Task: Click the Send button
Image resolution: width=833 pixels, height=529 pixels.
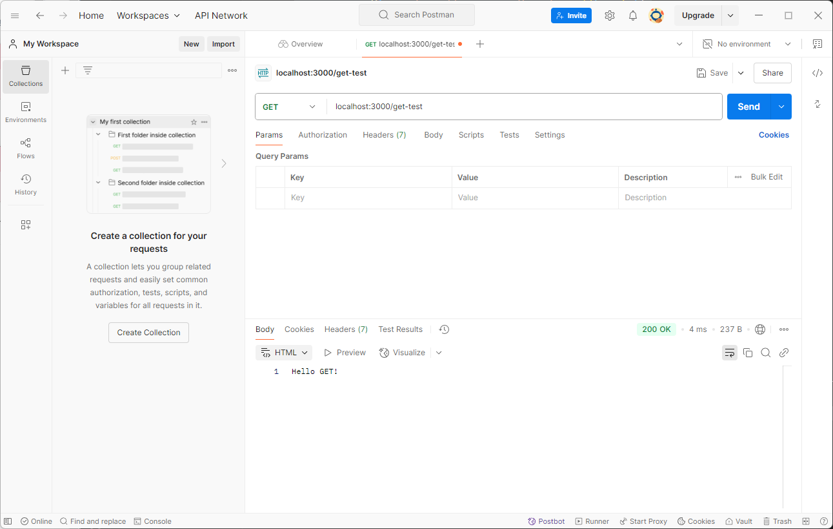Action: tap(748, 107)
